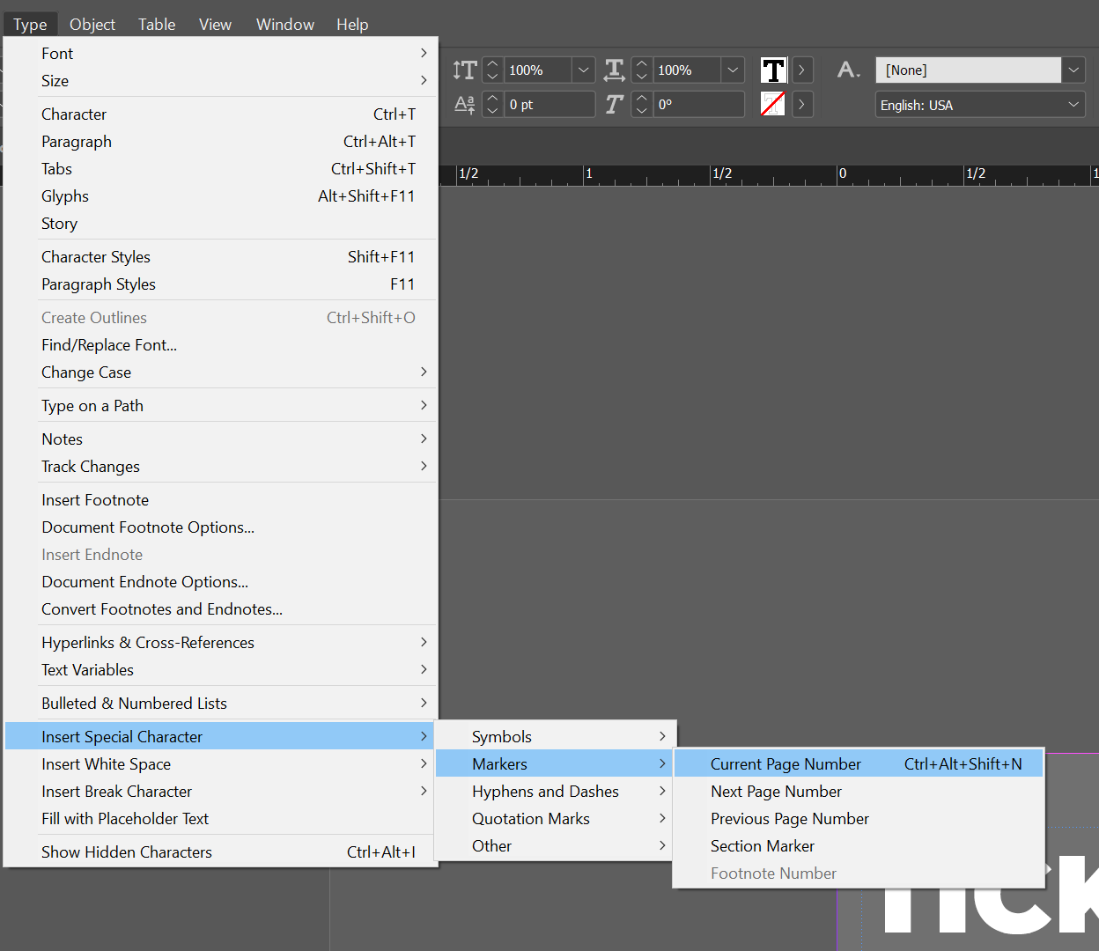The width and height of the screenshot is (1099, 951).
Task: Click the skew angle stepper
Action: point(642,104)
